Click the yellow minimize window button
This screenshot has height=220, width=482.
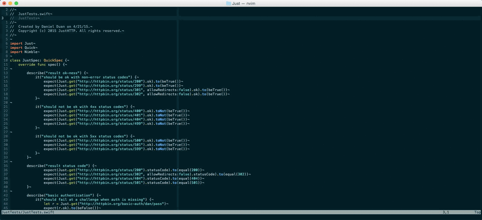click(10, 3)
